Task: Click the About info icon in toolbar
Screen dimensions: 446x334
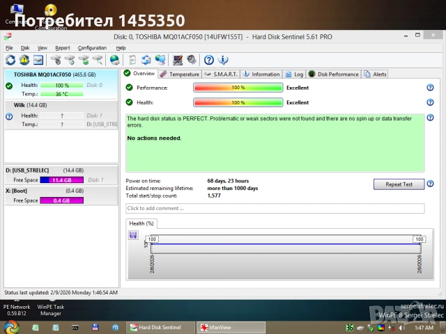Action: [x=224, y=60]
